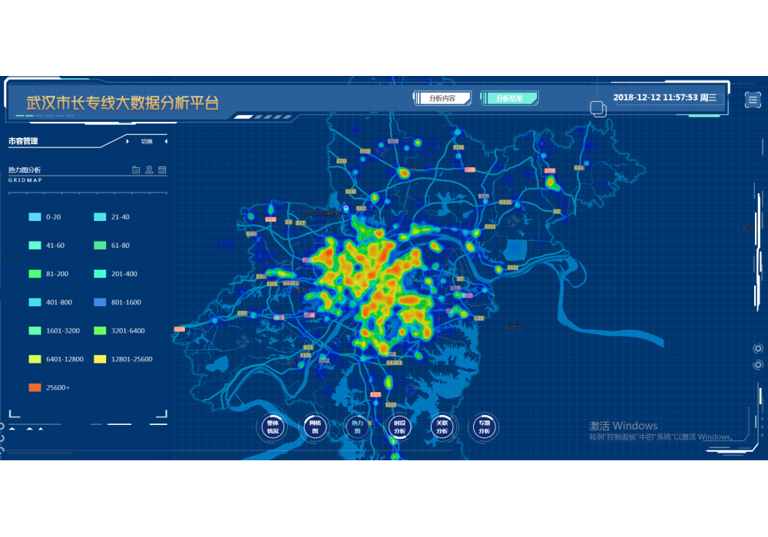Select the yellow 12801-25600 legend swatch
Image resolution: width=768 pixels, height=537 pixels.
pos(100,359)
